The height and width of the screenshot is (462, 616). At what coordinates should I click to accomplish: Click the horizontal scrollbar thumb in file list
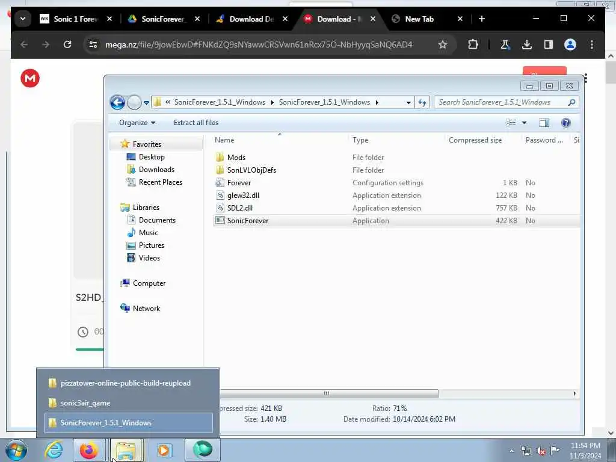coord(327,393)
